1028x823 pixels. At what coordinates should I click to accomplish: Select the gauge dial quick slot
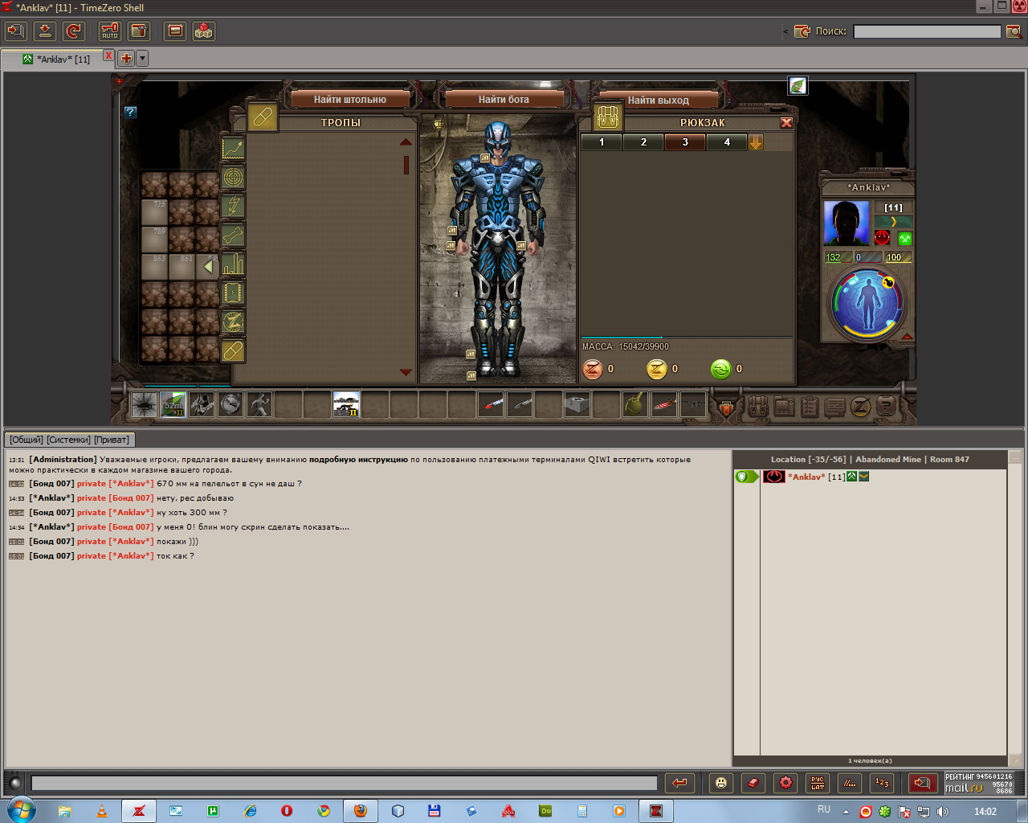230,404
